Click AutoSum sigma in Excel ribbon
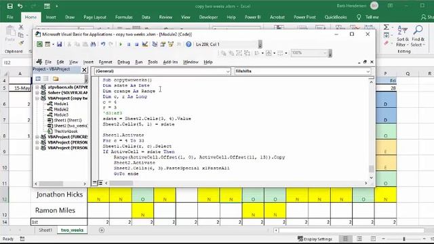The height and width of the screenshot is (244, 434). (x=386, y=27)
